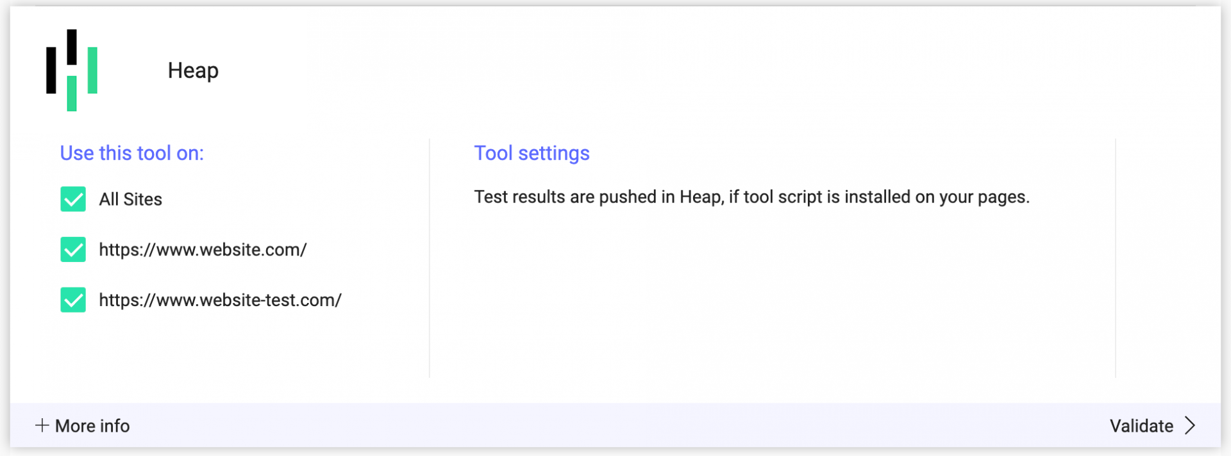Click the https://www.website-test.com/ label text
The width and height of the screenshot is (1231, 456).
point(220,300)
